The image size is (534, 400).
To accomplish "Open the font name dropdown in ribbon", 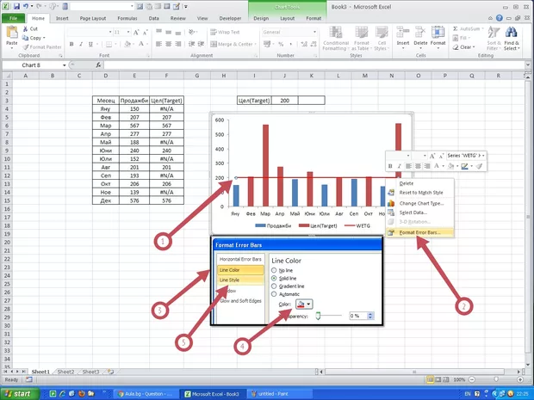I will [110, 32].
